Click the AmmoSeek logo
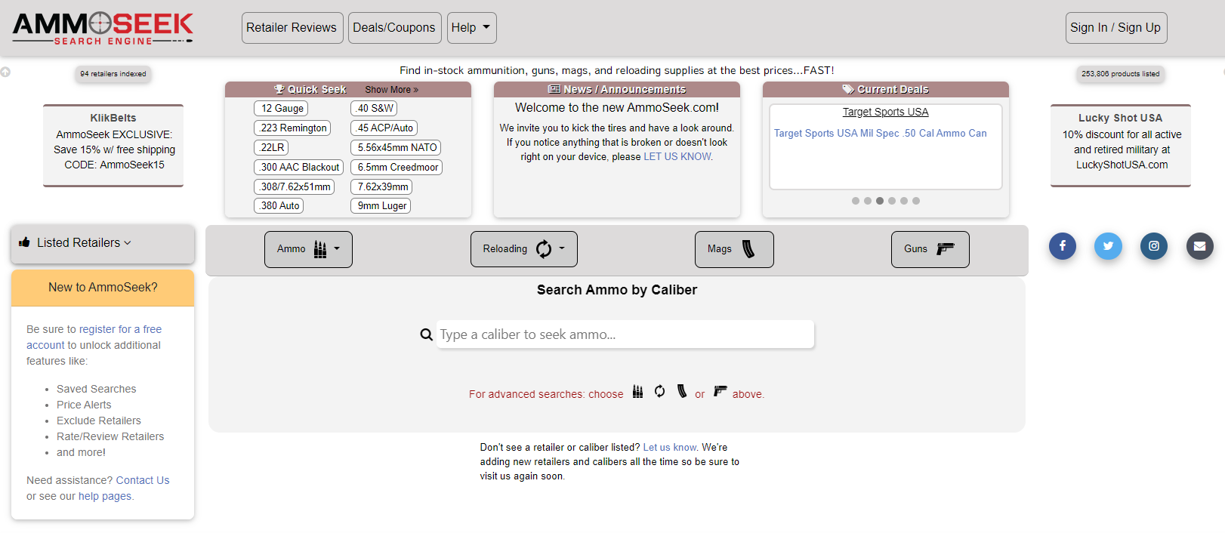 (103, 28)
